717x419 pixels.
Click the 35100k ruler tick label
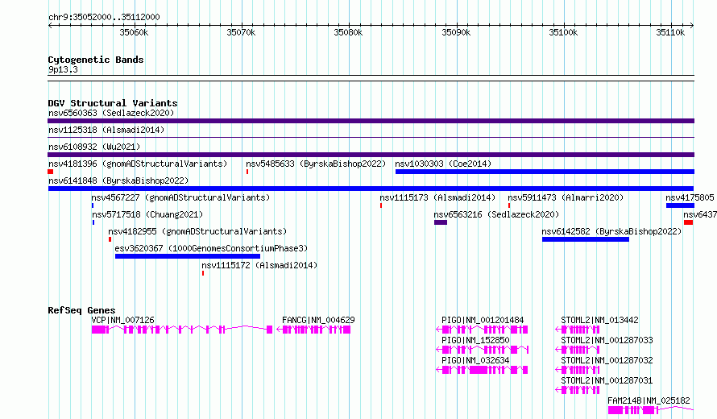(563, 32)
